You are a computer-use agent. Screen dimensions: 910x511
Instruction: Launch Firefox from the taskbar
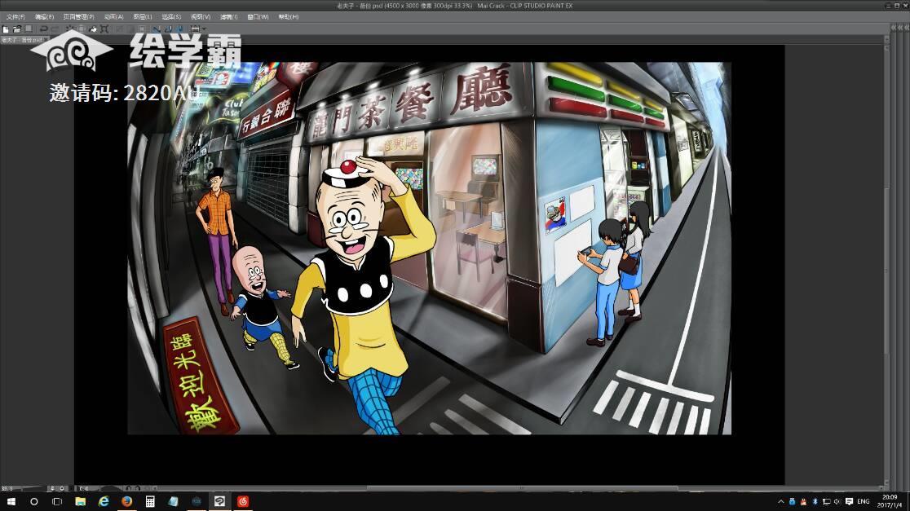tap(126, 501)
